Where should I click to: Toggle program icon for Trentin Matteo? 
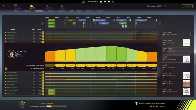click(x=43, y=72)
